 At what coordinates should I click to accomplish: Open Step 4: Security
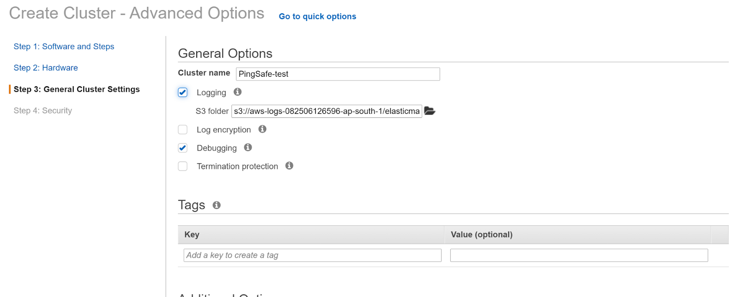43,111
